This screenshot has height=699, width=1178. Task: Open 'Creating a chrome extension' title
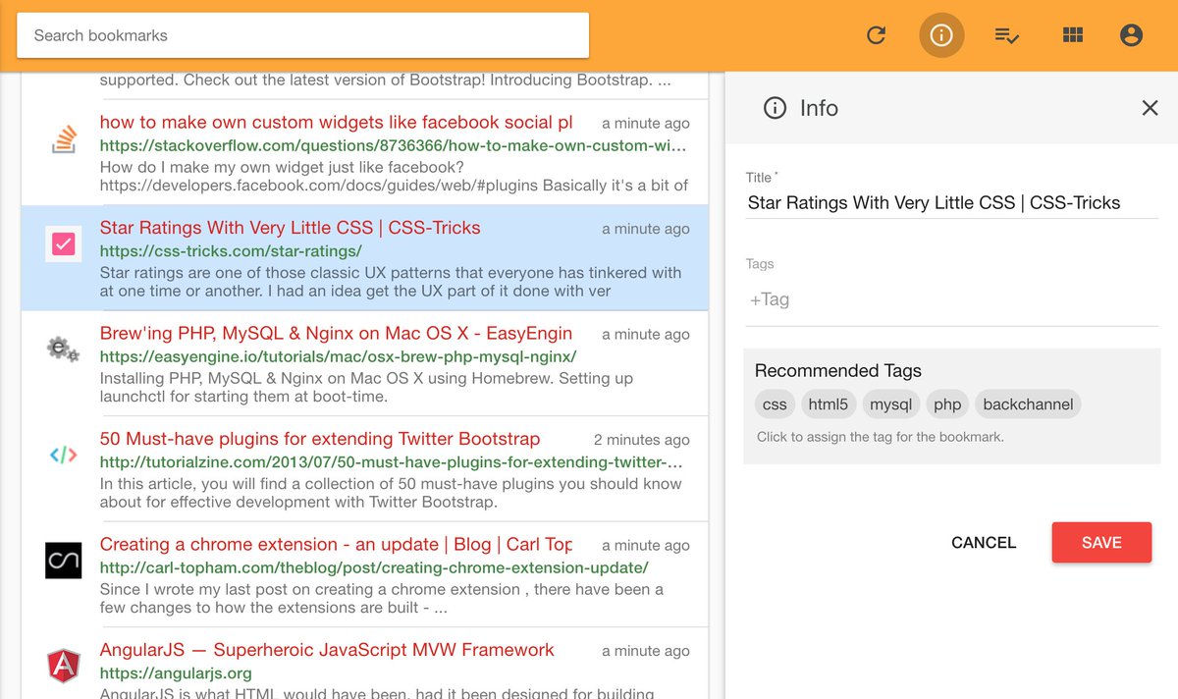(337, 545)
